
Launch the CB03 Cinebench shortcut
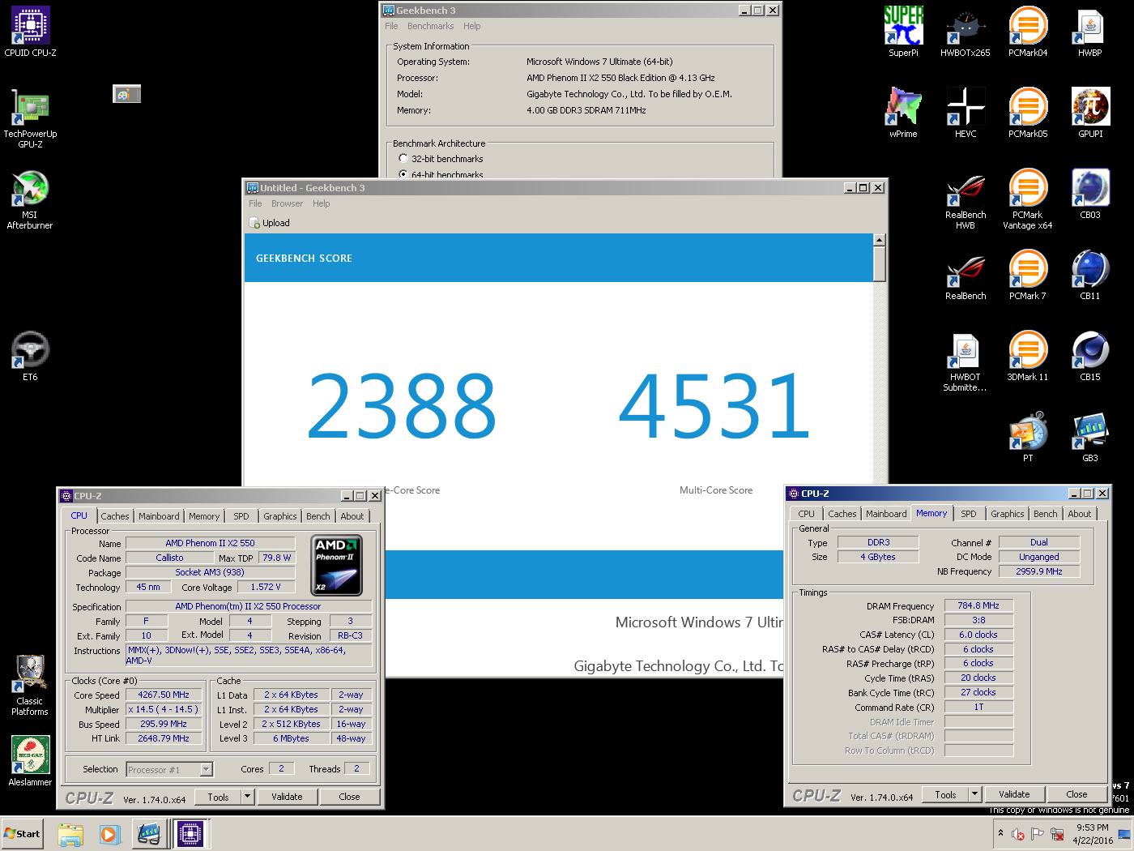pyautogui.click(x=1090, y=194)
